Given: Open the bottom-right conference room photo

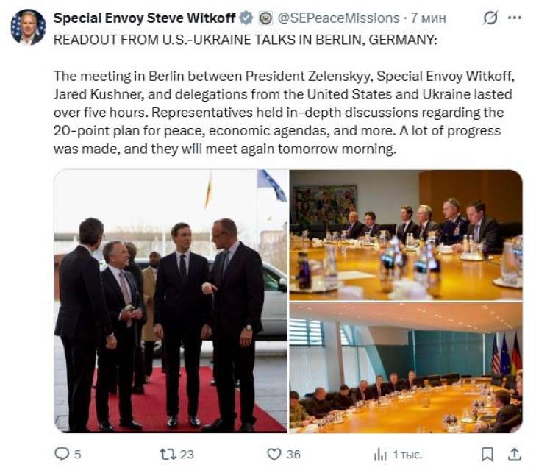Looking at the screenshot, I should [406, 367].
